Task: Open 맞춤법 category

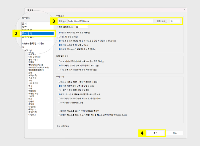Action: click(x=31, y=62)
